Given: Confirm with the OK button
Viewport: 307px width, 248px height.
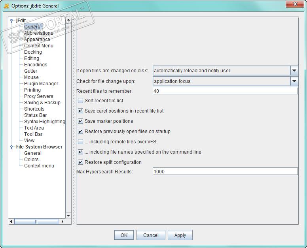Looking at the screenshot, I should pos(124,235).
